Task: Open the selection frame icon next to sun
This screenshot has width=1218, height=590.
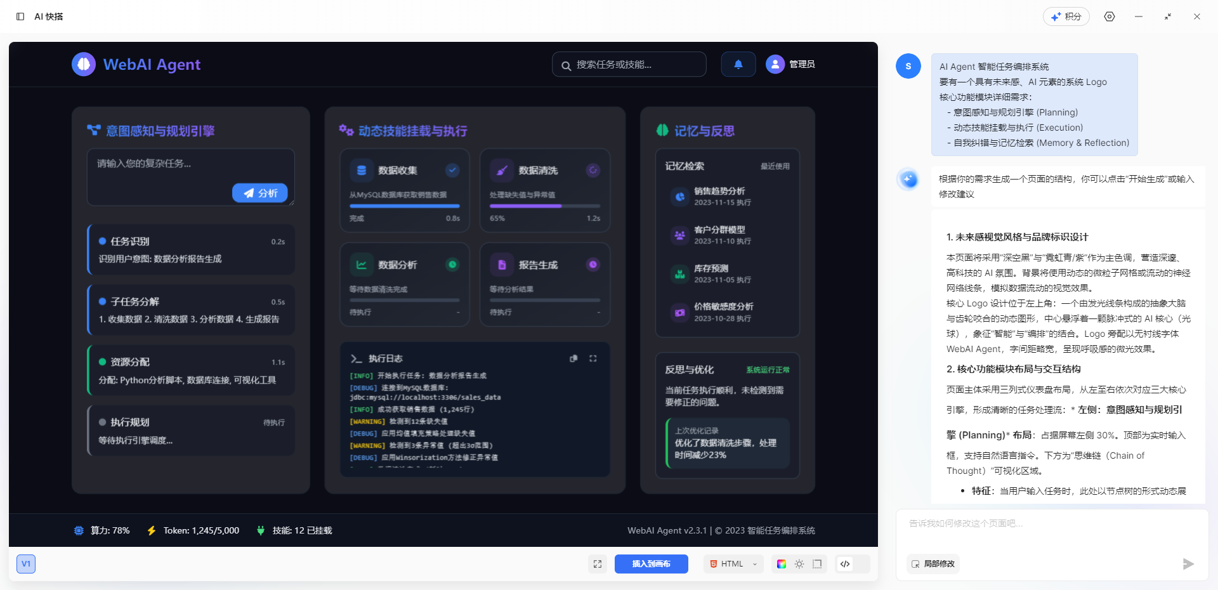Action: (817, 564)
